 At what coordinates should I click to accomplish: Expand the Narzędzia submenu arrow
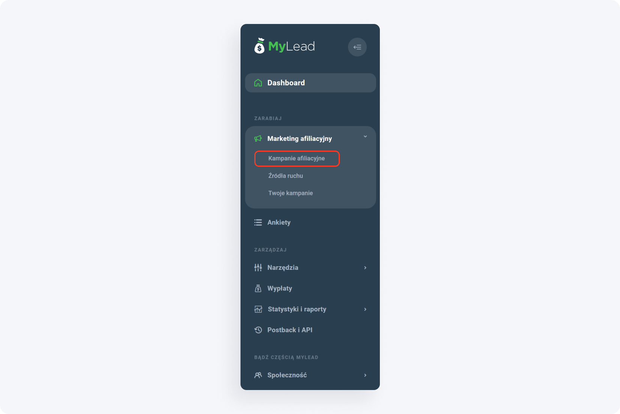point(365,268)
